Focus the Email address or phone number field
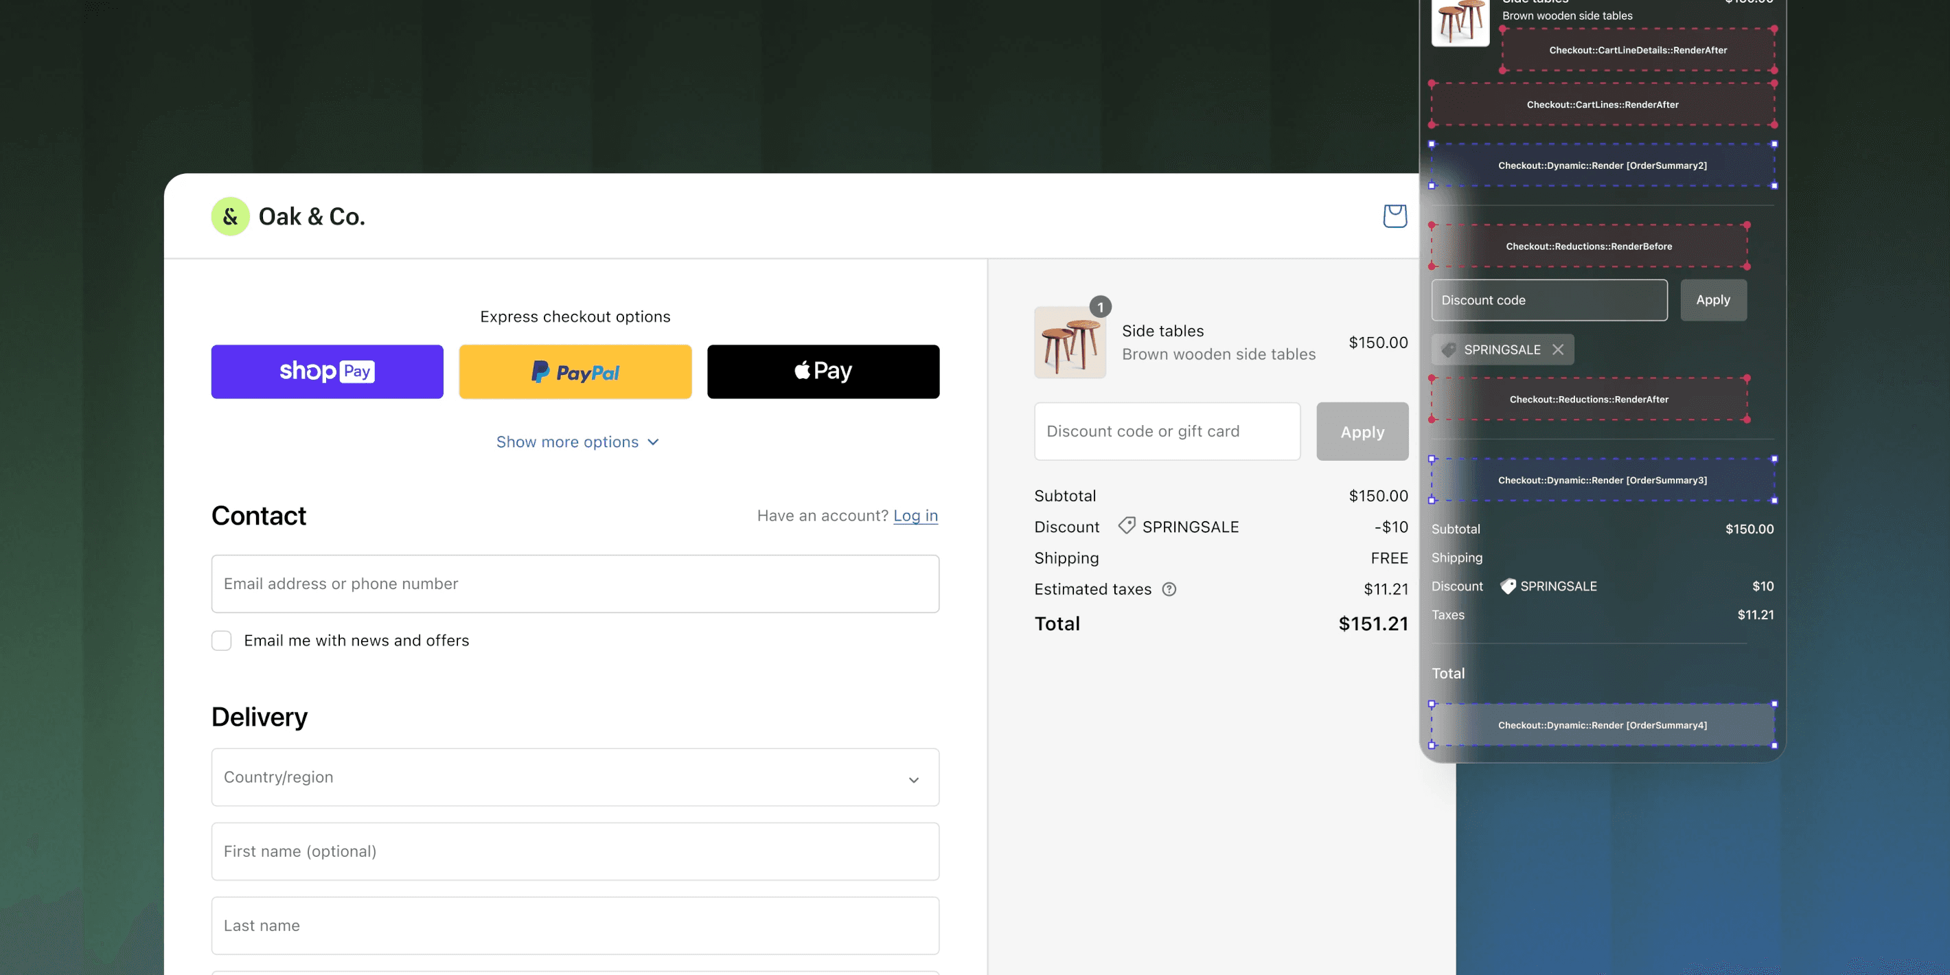1950x975 pixels. coord(575,584)
